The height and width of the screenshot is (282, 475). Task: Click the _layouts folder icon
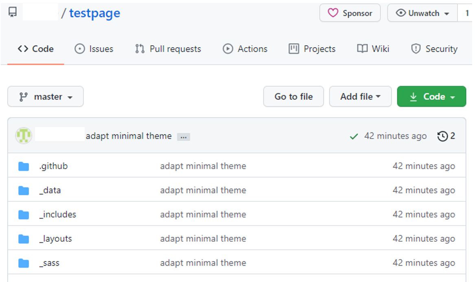point(24,239)
